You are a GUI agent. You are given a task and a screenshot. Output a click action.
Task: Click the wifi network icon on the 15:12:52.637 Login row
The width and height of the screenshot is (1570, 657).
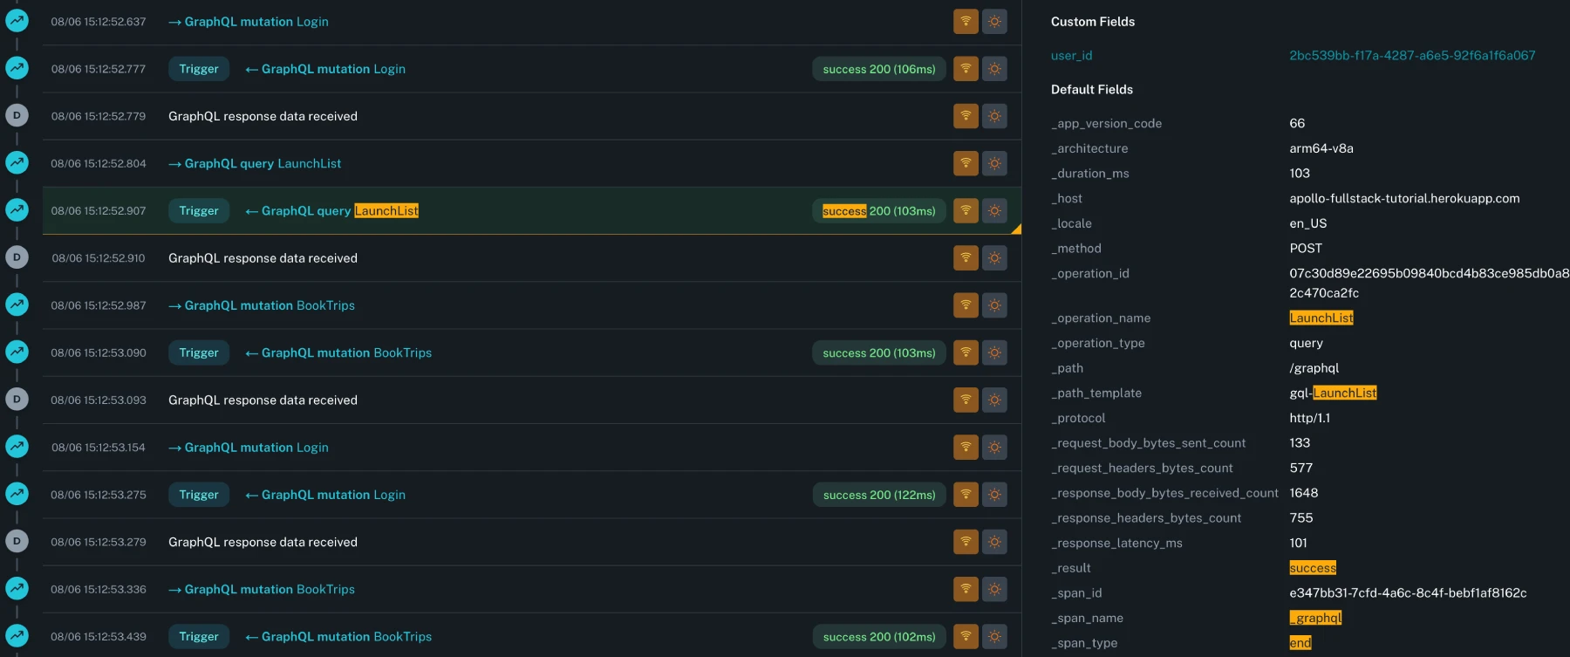[x=966, y=22]
